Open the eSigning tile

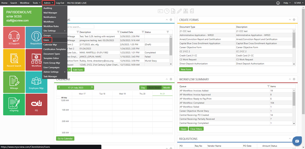tap(14, 104)
